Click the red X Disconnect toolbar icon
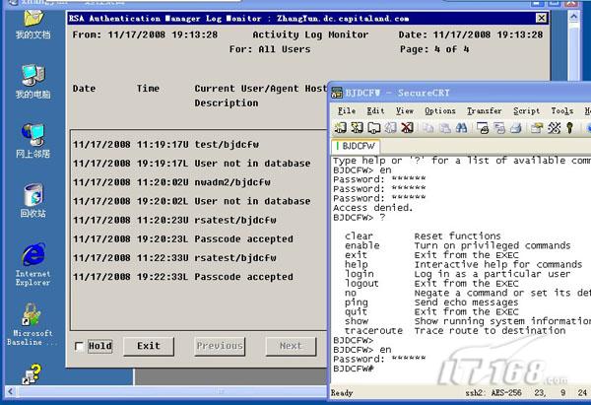 coord(407,128)
